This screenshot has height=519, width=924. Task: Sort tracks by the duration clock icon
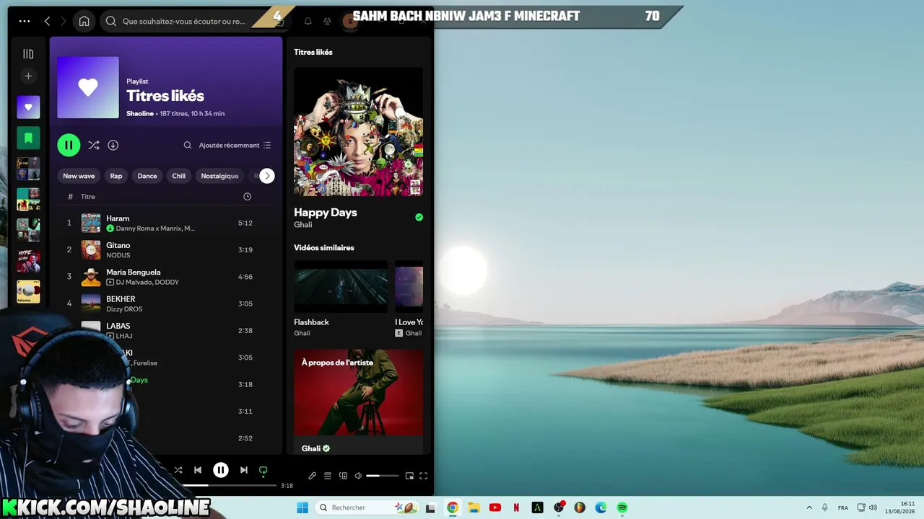tap(247, 197)
